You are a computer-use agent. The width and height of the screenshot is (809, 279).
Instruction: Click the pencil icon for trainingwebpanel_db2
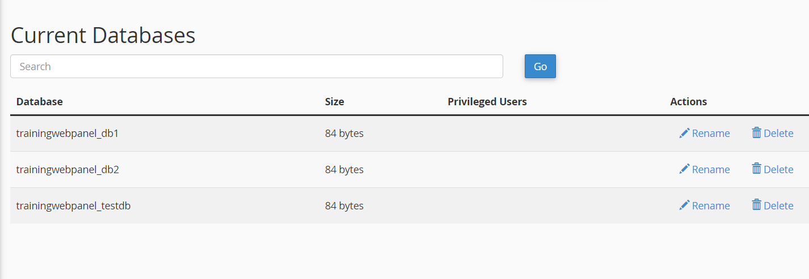coord(685,169)
